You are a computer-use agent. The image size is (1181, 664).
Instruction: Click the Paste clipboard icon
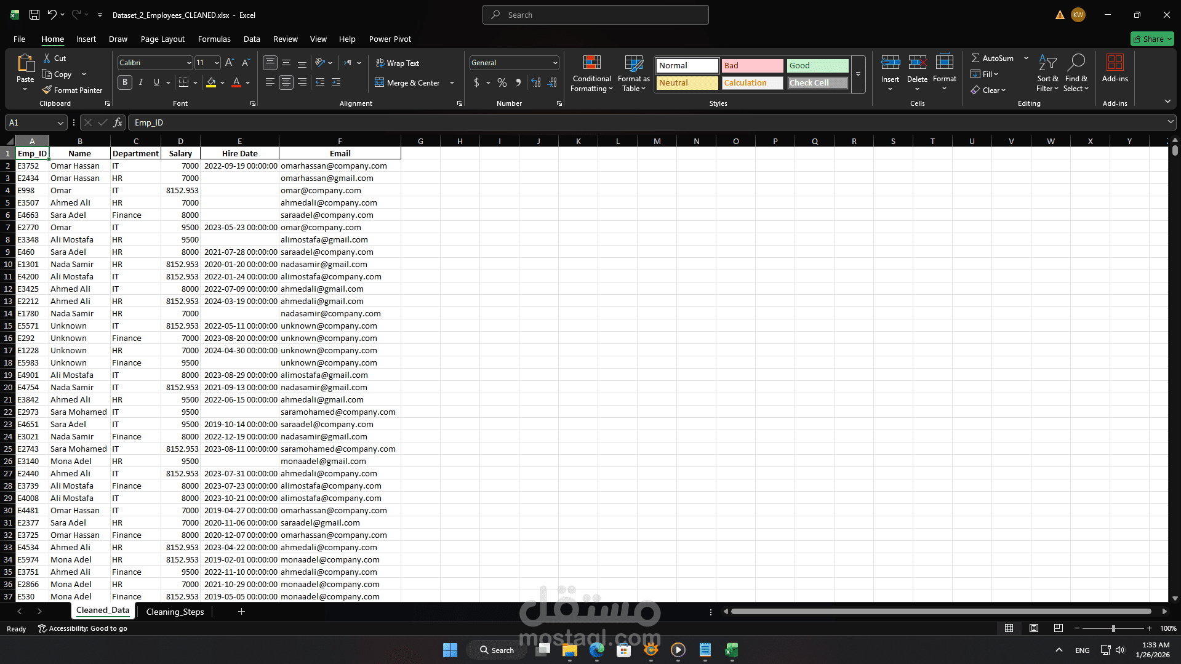[25, 63]
